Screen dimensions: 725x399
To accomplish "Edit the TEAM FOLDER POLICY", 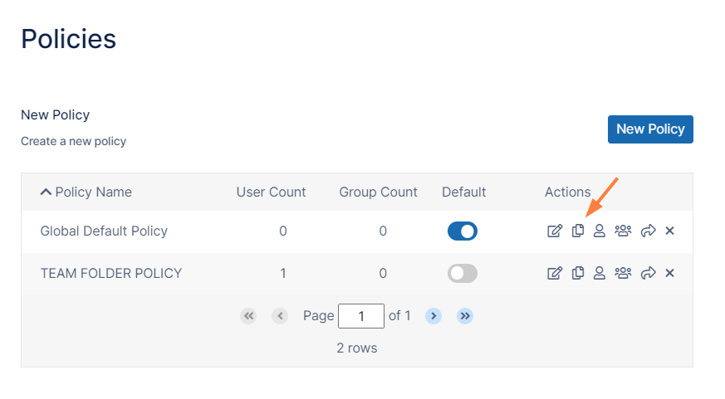I will point(555,273).
